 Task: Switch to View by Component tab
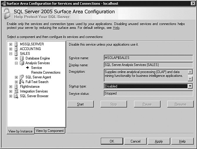[50, 131]
